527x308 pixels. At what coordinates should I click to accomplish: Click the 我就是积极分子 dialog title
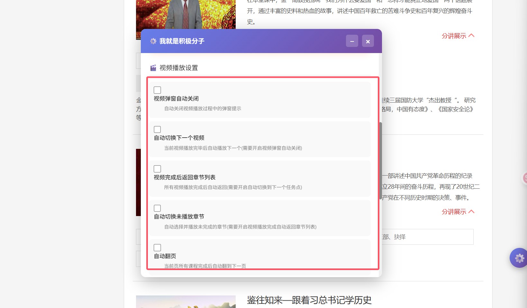coord(182,41)
